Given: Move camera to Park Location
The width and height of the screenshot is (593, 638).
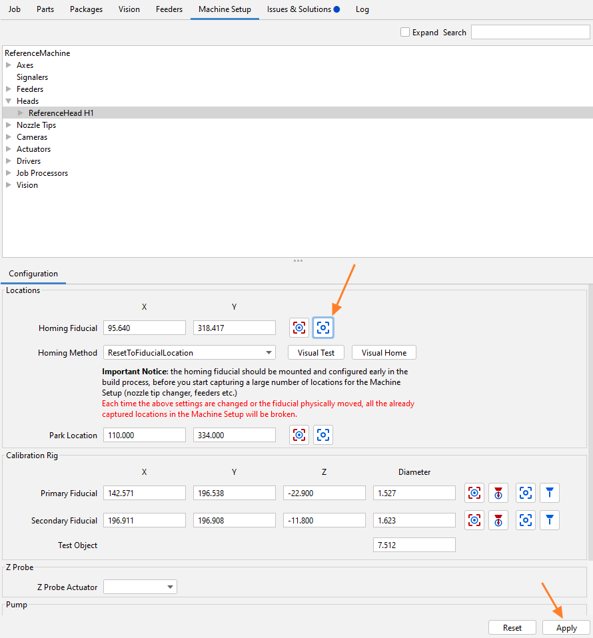Looking at the screenshot, I should 323,435.
